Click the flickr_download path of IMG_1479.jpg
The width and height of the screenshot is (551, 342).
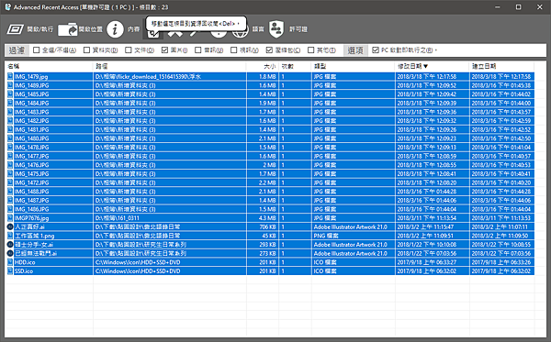148,76
